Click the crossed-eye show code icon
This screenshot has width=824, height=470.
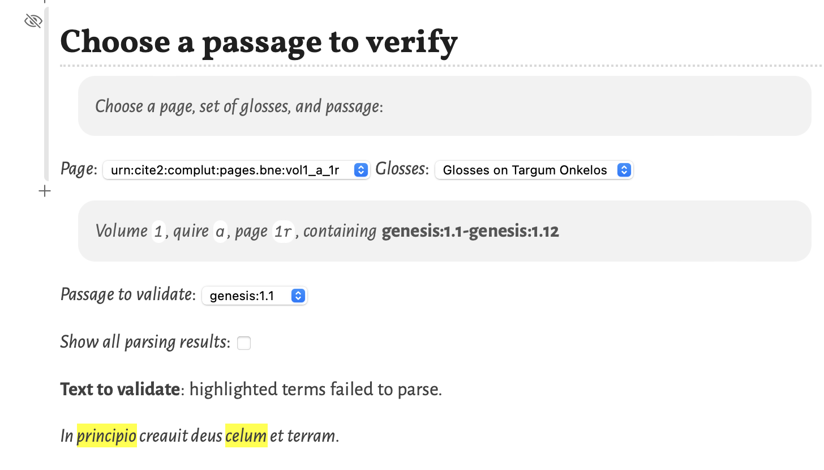click(33, 22)
